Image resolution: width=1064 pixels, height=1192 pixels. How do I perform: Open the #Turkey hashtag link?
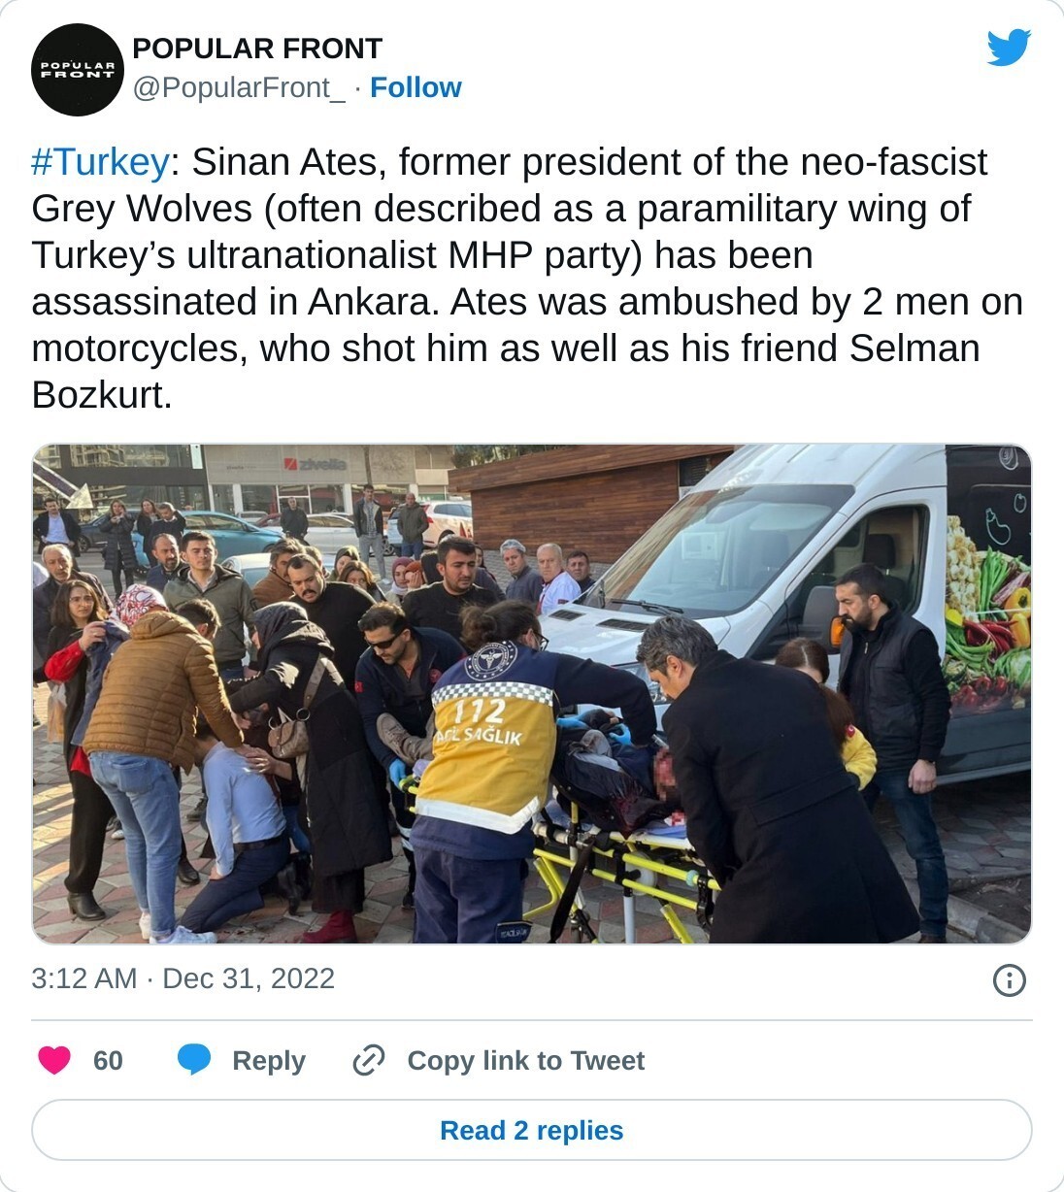(101, 162)
